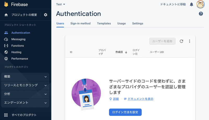This screenshot has width=209, height=120.
Task: Open project settings gear icon
Action: click(45, 15)
